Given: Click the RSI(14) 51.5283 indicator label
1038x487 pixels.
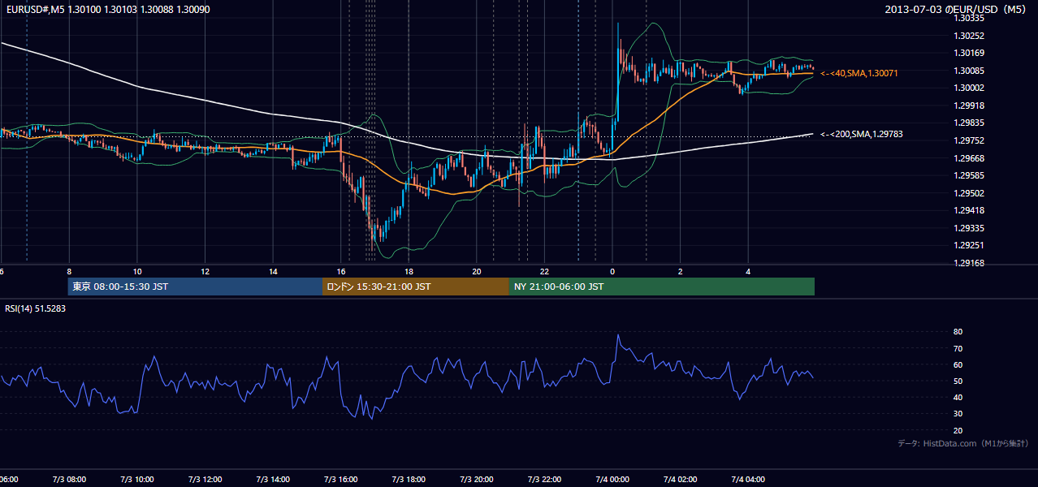Looking at the screenshot, I should pos(36,308).
